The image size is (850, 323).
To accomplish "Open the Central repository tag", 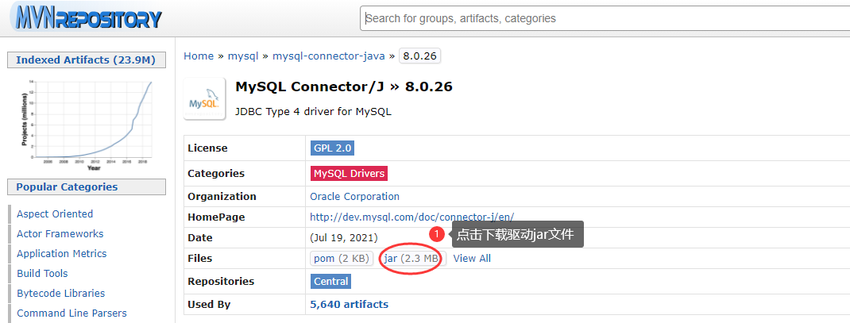I will point(330,282).
